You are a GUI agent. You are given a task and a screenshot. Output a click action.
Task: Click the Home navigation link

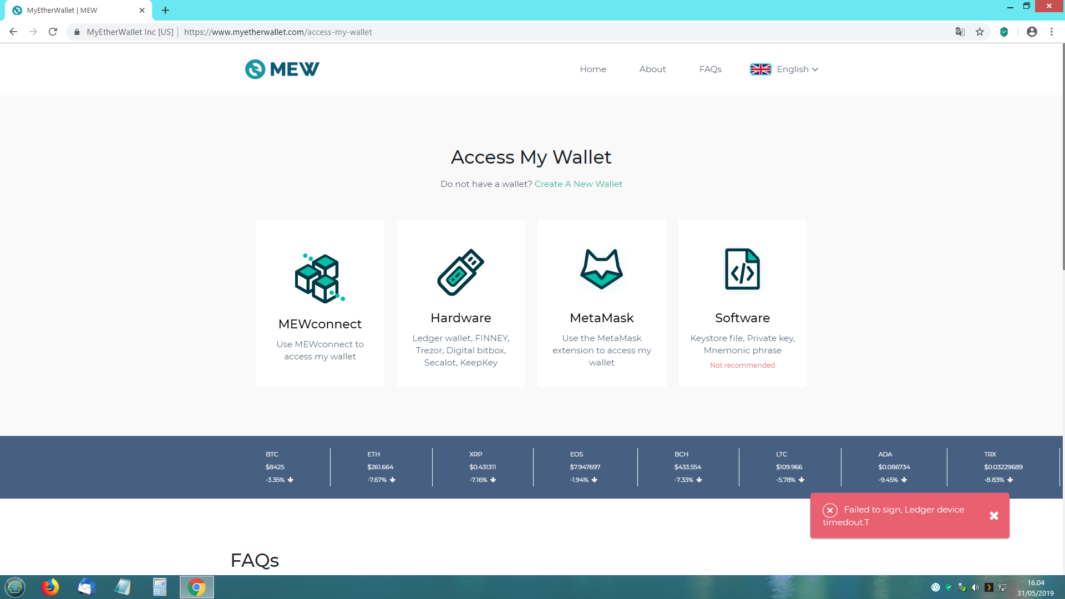tap(593, 69)
